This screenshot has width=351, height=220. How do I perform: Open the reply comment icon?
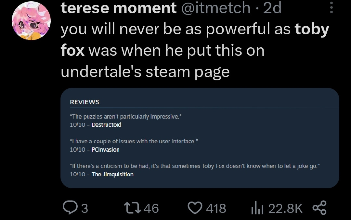[70, 207]
